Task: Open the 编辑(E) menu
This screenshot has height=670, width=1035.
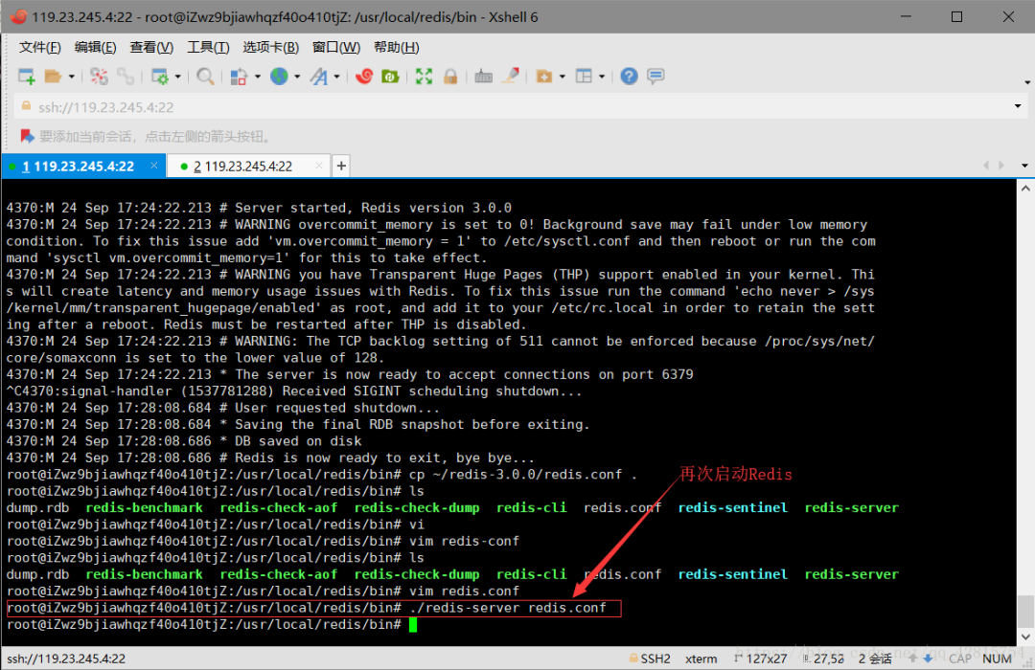Action: (x=95, y=48)
